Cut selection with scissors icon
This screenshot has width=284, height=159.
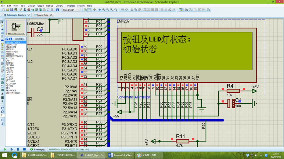(x=132, y=10)
